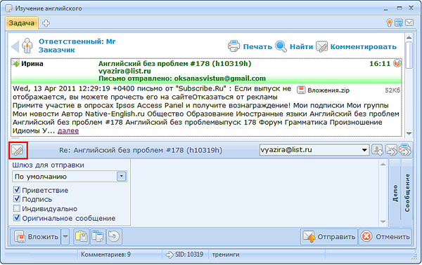Click the arrow icon next to SID: 10319
The height and width of the screenshot is (265, 422).
coord(170,254)
